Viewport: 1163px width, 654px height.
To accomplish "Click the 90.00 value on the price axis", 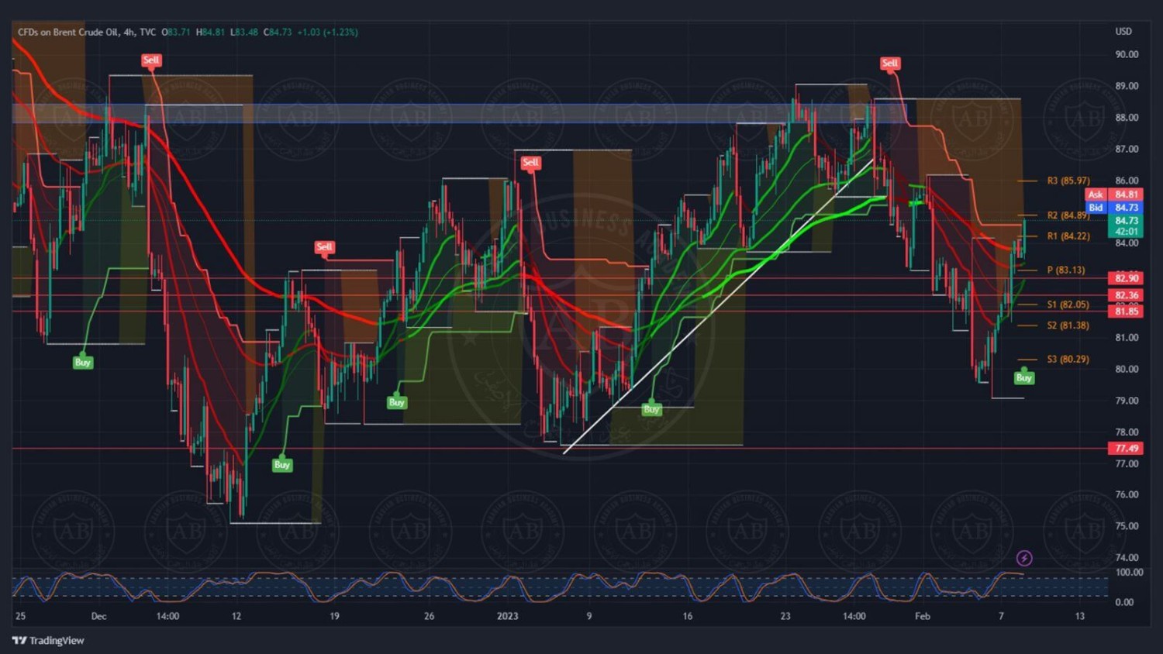I will click(x=1127, y=54).
